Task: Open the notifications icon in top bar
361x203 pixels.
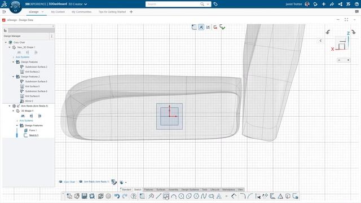Action: point(315,4)
